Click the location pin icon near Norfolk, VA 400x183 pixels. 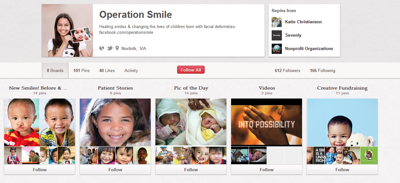pyautogui.click(x=117, y=48)
